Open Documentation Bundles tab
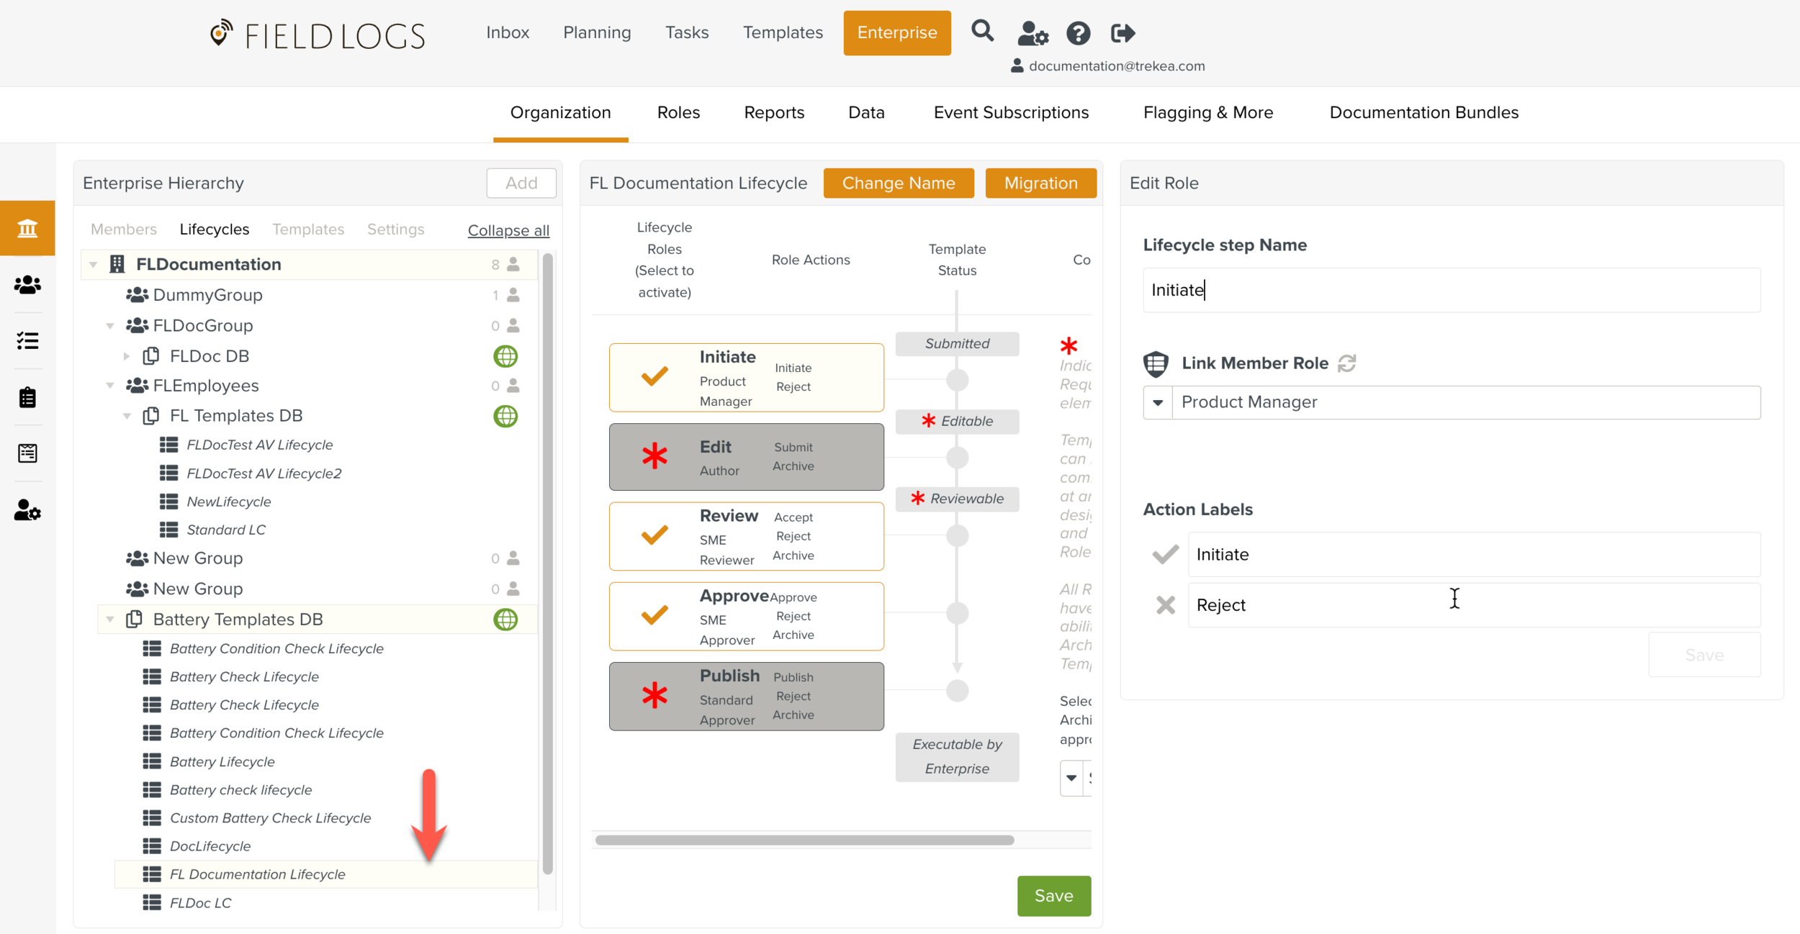 coord(1423,112)
